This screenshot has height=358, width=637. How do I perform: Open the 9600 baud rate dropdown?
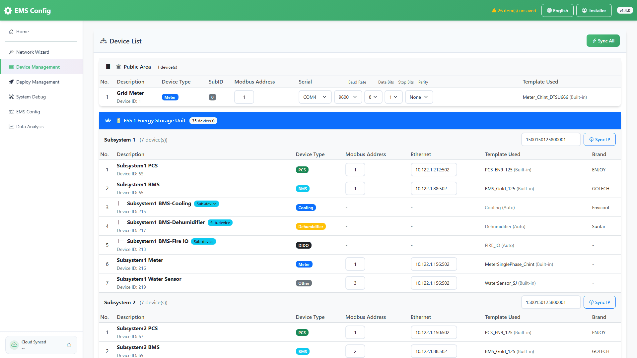[x=348, y=97]
